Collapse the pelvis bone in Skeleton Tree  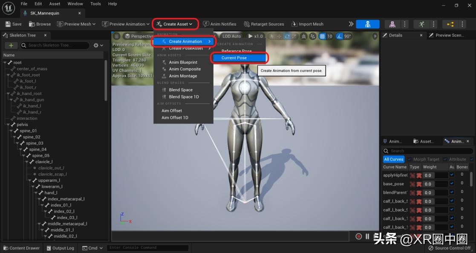click(9, 125)
